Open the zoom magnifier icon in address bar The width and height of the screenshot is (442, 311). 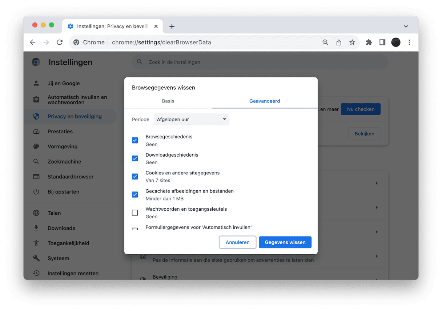click(325, 43)
